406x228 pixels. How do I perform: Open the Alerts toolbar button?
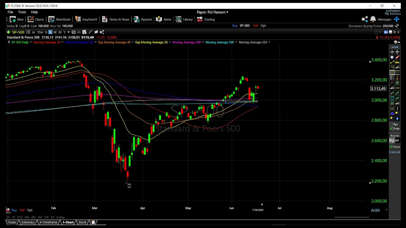pos(164,19)
